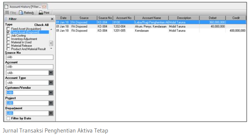Open the Account History tab
Screen dimensions: 252x137
[25, 7]
